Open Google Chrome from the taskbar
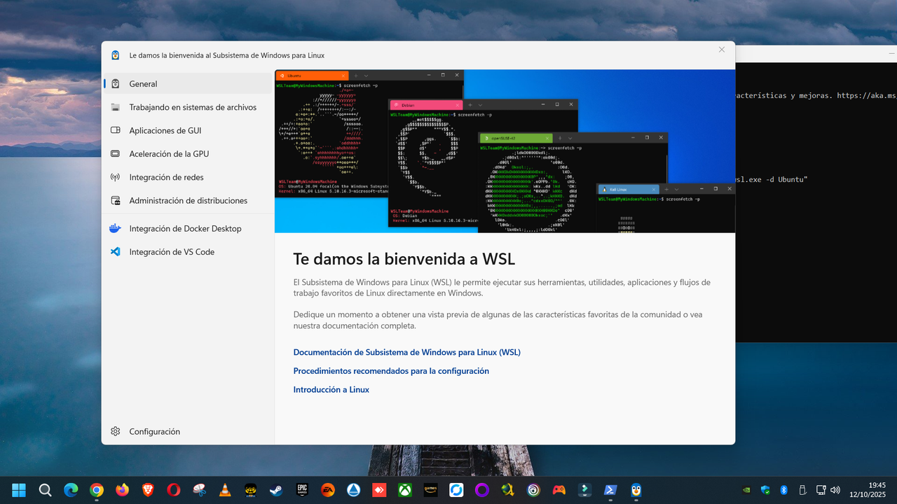This screenshot has width=897, height=504. coord(97,490)
